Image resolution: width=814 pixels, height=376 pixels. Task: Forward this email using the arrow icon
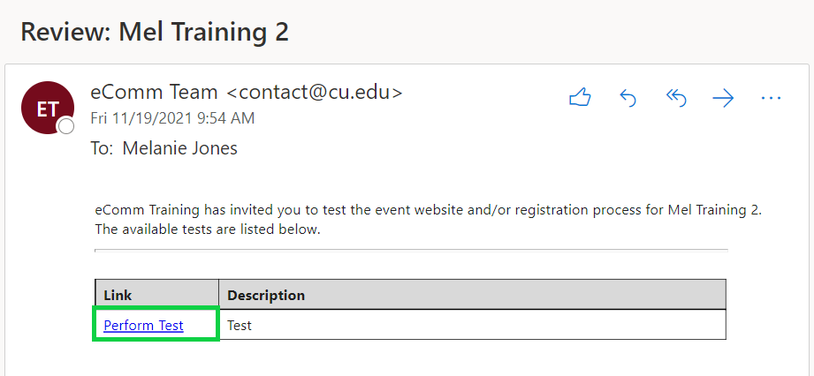[723, 98]
